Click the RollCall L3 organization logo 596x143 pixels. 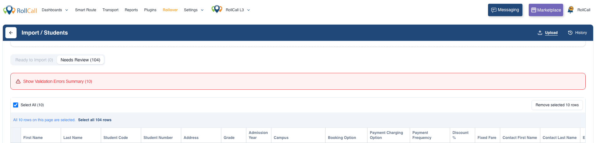click(x=217, y=9)
